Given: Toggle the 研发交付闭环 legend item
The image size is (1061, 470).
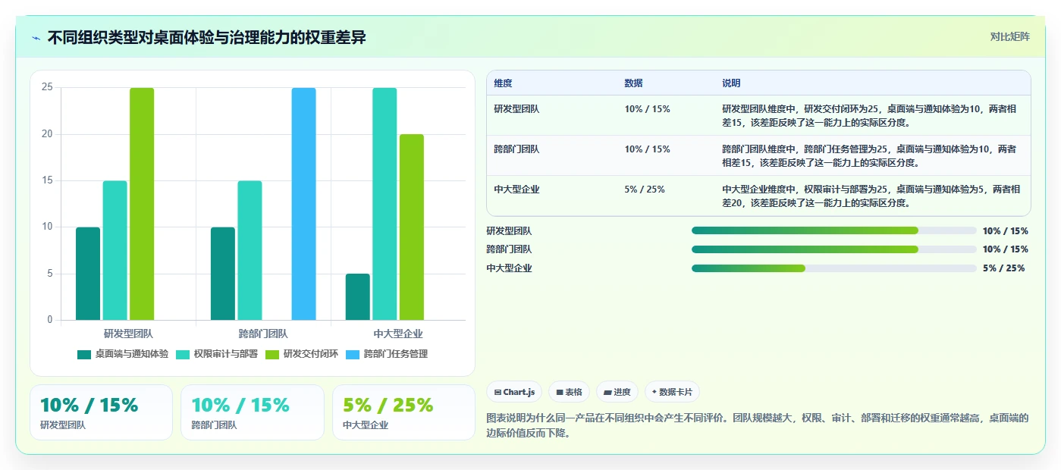Looking at the screenshot, I should click(x=302, y=354).
